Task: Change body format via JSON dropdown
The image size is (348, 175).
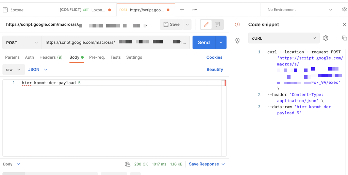Action: [38, 70]
